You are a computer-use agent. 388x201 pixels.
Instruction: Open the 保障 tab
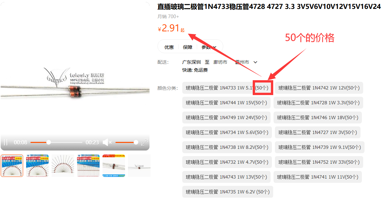coord(188,47)
